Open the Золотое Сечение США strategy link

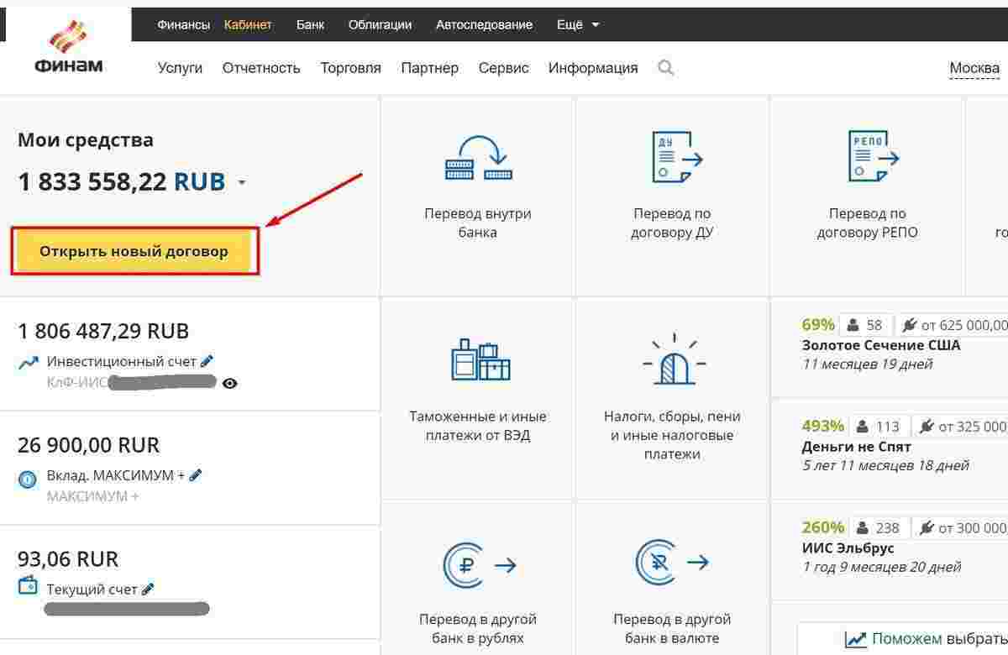point(880,345)
